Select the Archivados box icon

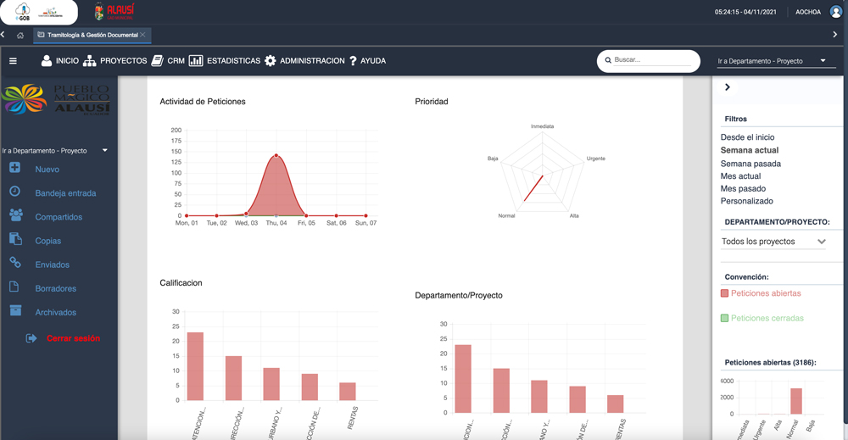[15, 311]
